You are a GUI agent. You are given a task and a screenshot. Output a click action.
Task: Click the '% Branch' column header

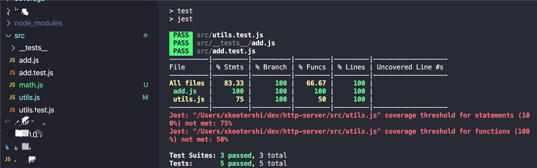271,67
